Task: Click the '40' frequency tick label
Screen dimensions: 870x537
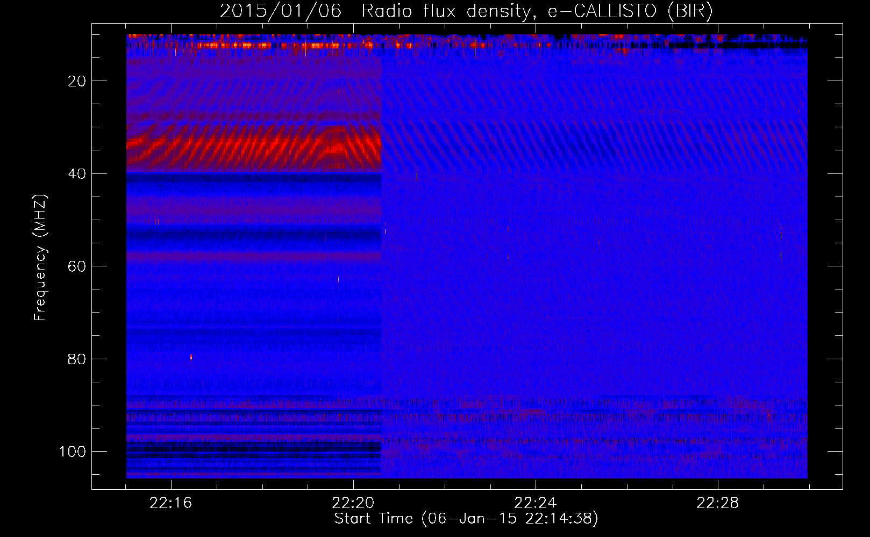Action: [77, 174]
